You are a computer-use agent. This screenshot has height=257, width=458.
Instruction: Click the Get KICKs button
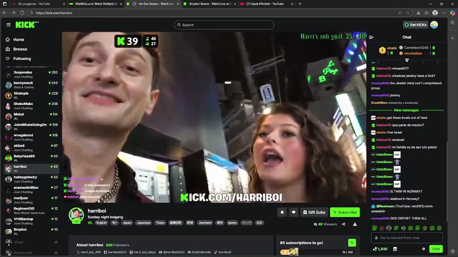[415, 25]
